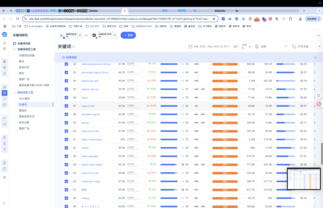
Task: Uncheck the 'online video editor' row checkbox
Action: coord(66,165)
